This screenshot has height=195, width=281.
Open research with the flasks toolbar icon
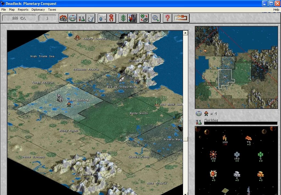coord(81,18)
